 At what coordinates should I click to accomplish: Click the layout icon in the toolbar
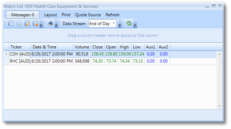[11, 24]
